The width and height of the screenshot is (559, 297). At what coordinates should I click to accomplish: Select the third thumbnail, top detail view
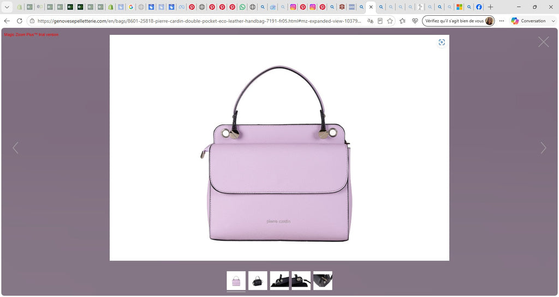[x=279, y=281]
